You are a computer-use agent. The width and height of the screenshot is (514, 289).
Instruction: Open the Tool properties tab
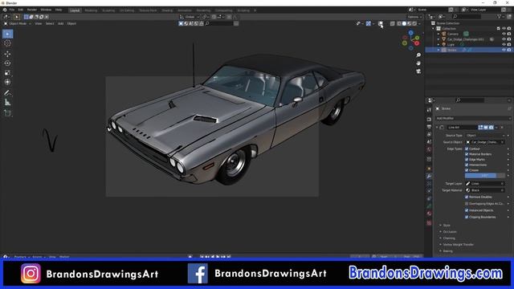[x=429, y=111]
